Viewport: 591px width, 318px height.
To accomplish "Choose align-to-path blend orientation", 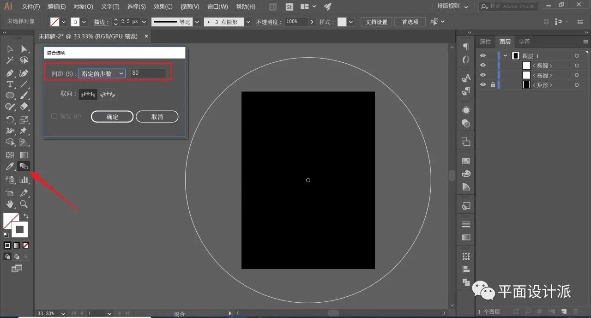I will coord(108,94).
